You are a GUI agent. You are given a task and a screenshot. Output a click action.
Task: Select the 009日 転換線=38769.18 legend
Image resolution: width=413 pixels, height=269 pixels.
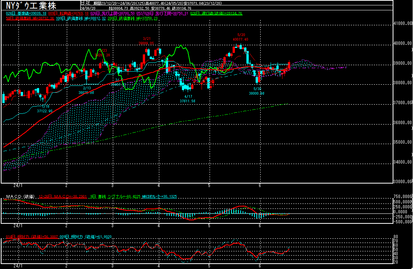click(x=68, y=13)
